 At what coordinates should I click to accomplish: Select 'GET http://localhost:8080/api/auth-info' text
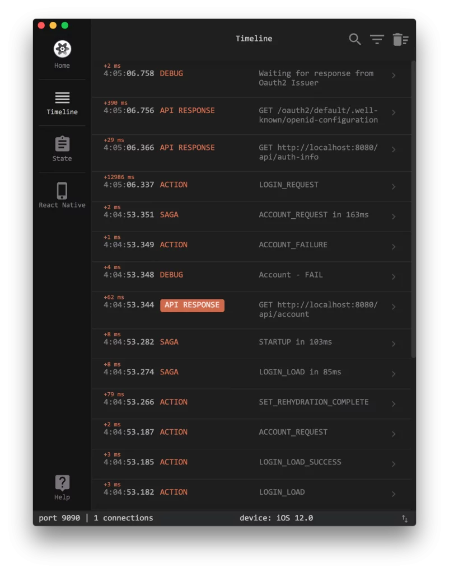[318, 152]
